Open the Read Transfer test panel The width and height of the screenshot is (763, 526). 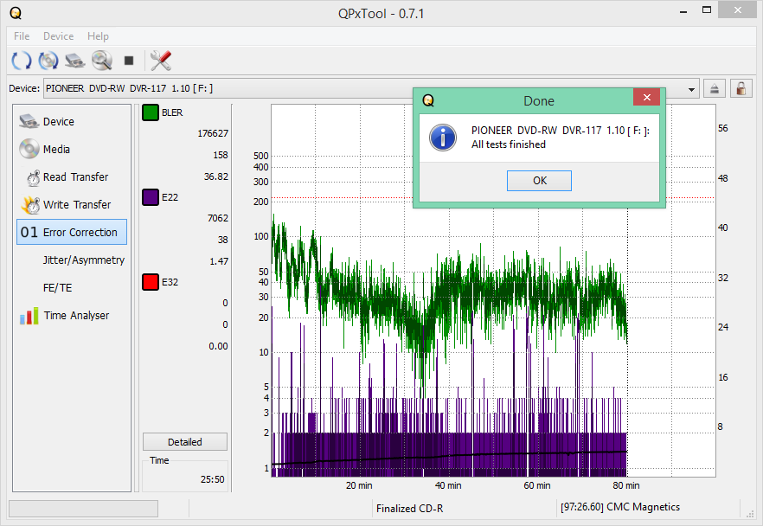[72, 177]
